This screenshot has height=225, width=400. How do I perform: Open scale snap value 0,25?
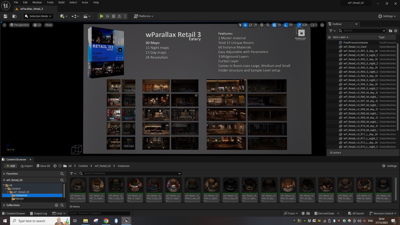pos(305,25)
